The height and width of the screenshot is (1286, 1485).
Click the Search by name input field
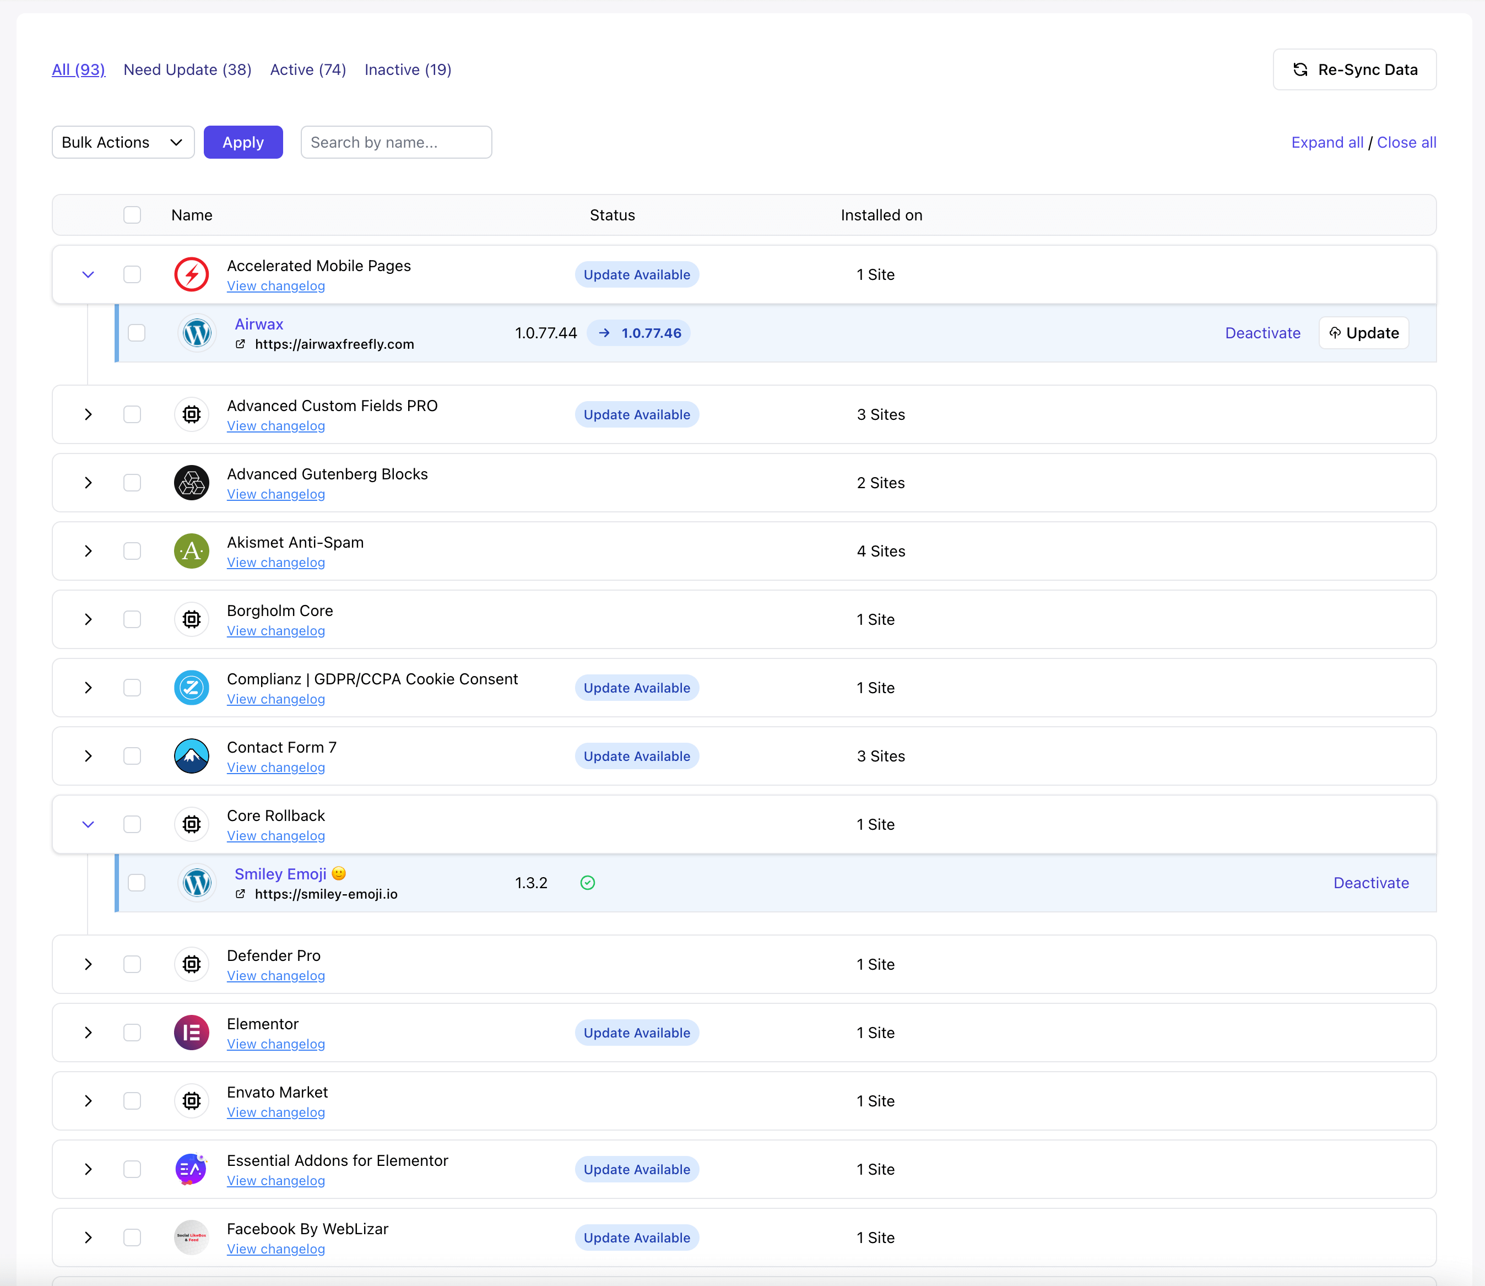395,142
